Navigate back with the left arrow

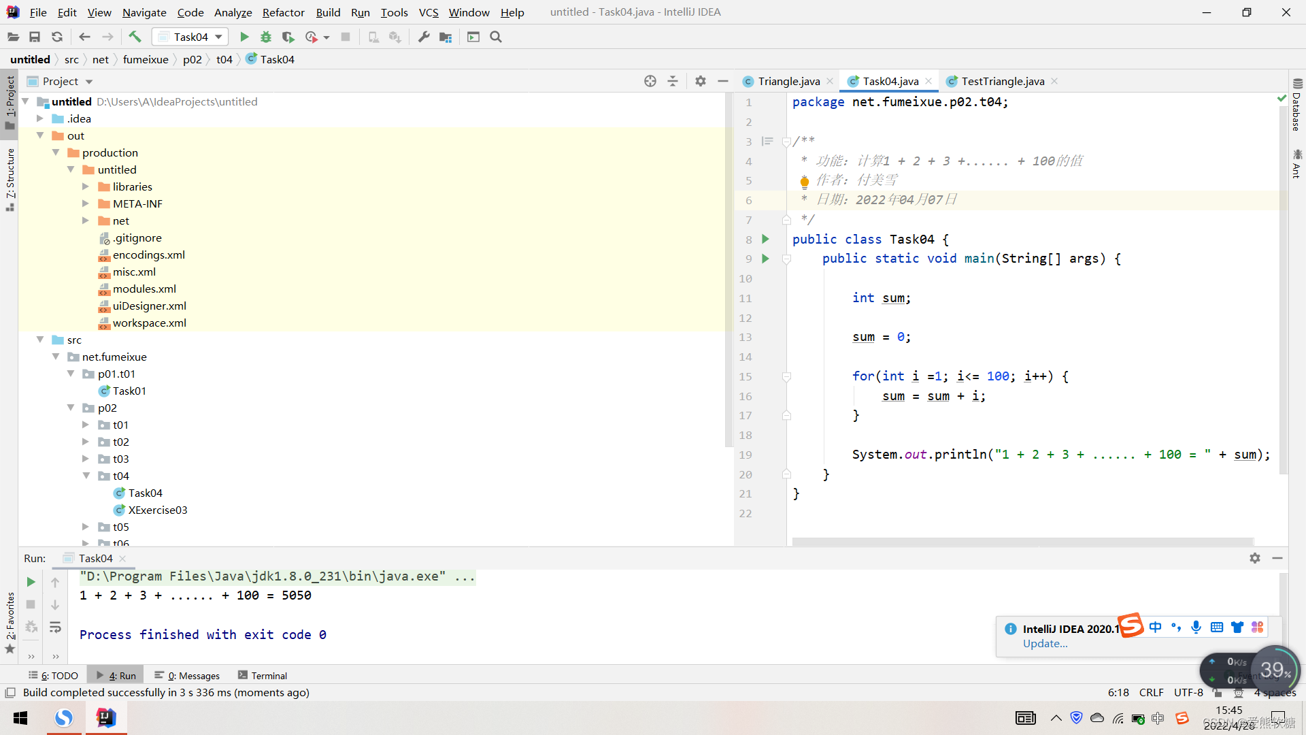tap(84, 37)
